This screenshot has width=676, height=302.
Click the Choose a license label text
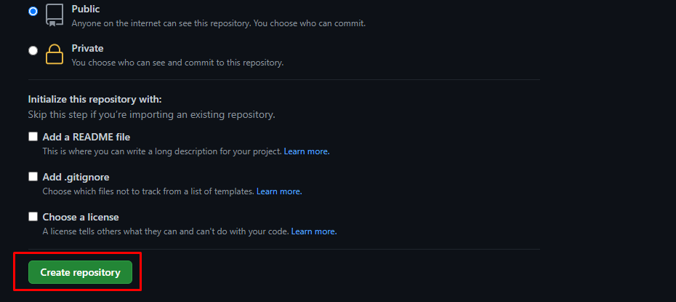[x=81, y=217]
